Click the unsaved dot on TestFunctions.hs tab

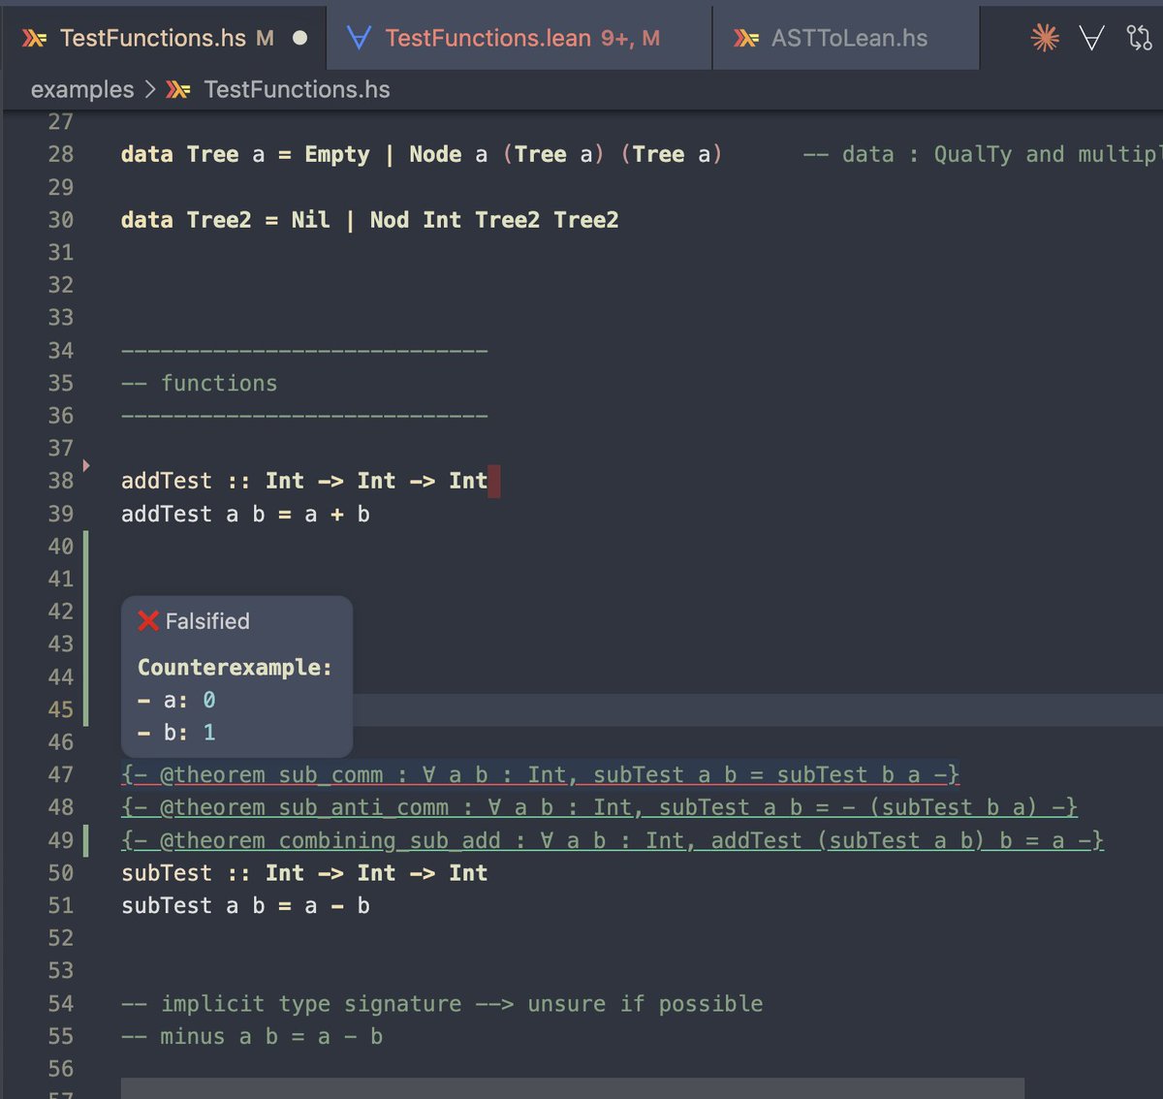[300, 38]
